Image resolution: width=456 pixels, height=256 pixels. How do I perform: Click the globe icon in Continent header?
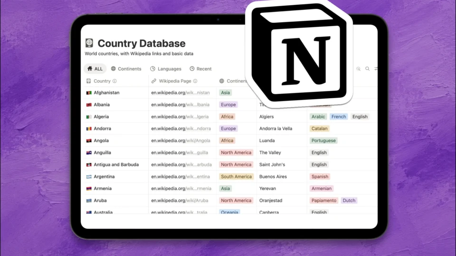click(222, 81)
